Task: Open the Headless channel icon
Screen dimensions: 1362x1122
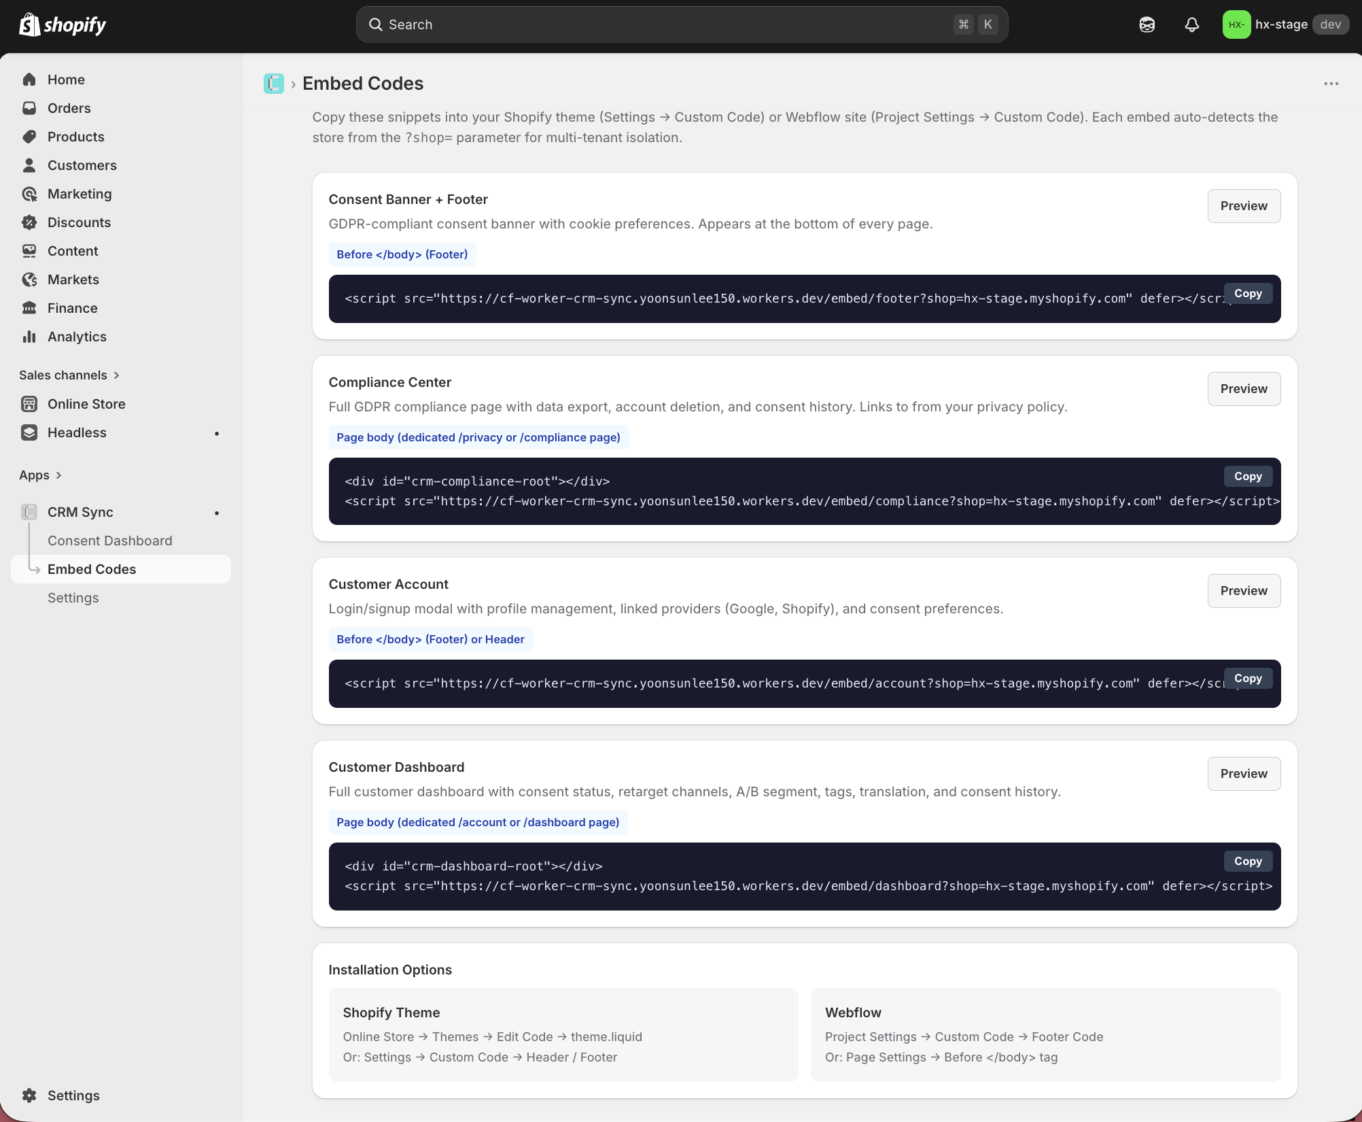Action: pyautogui.click(x=29, y=432)
